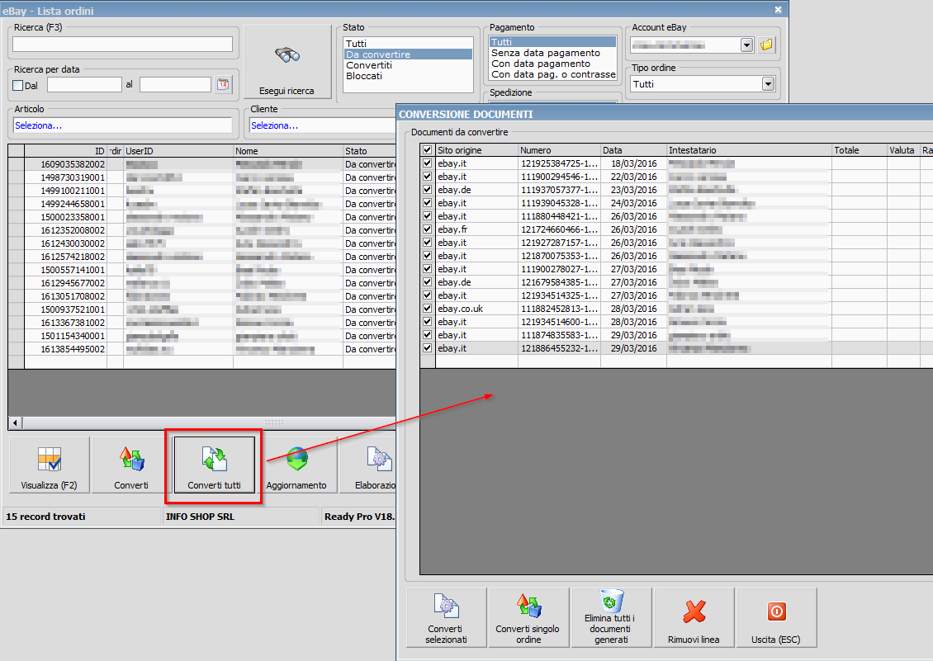This screenshot has width=933, height=661.
Task: Select Tutti in Stato list
Action: (x=408, y=44)
